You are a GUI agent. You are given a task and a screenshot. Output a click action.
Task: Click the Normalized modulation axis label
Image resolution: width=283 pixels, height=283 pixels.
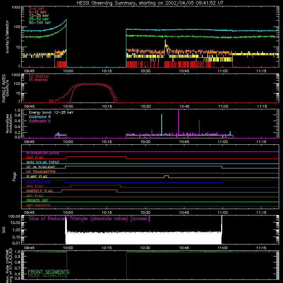(x=9, y=123)
